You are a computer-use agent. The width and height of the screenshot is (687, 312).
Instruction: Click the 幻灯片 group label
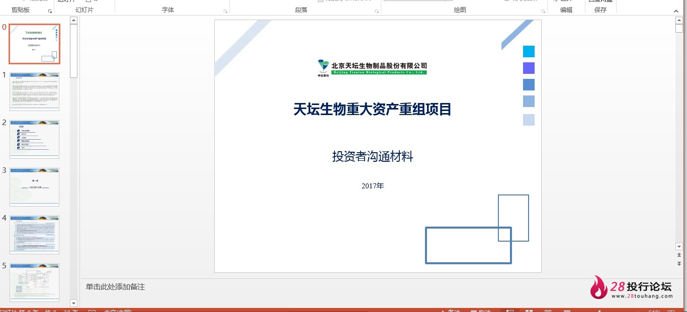(x=84, y=10)
